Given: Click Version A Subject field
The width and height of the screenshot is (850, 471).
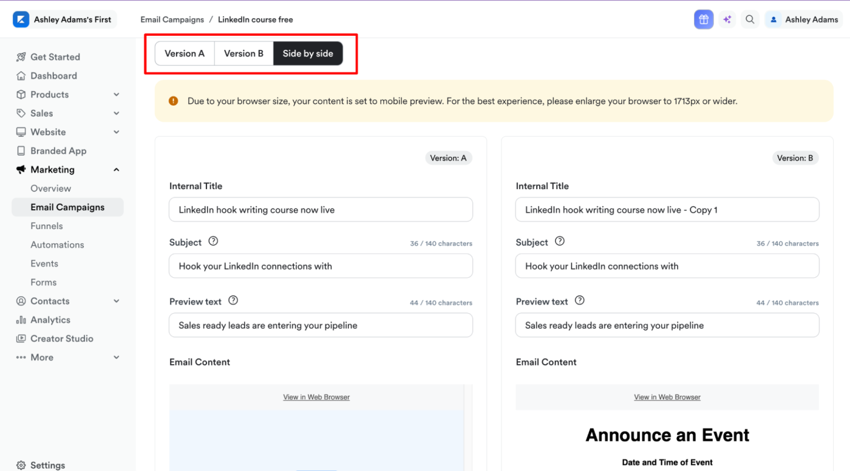Looking at the screenshot, I should (321, 266).
